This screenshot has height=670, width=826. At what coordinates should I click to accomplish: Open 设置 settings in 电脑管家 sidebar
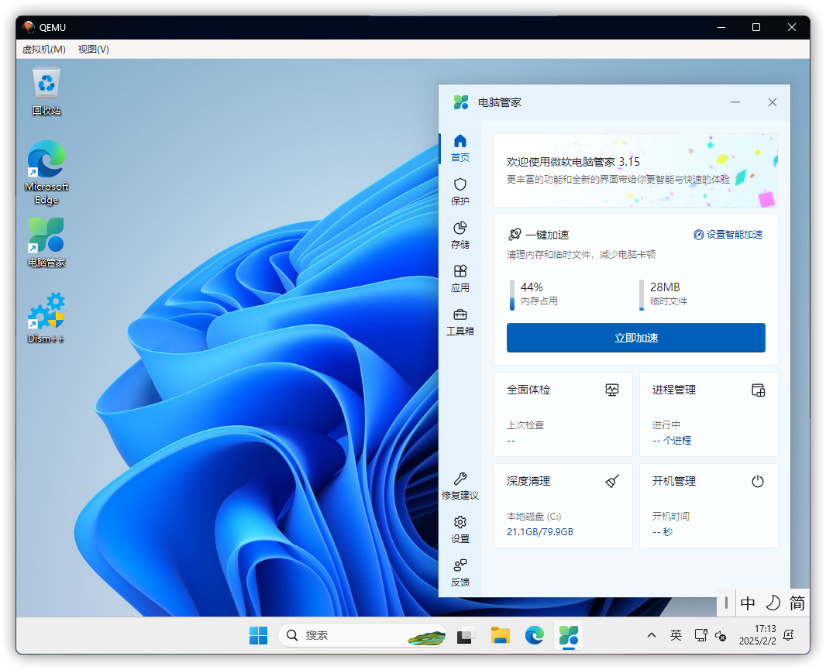[460, 529]
